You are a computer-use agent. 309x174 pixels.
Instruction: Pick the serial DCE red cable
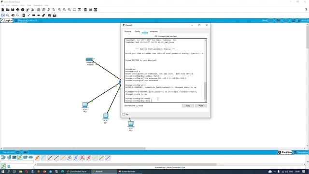click(x=82, y=158)
